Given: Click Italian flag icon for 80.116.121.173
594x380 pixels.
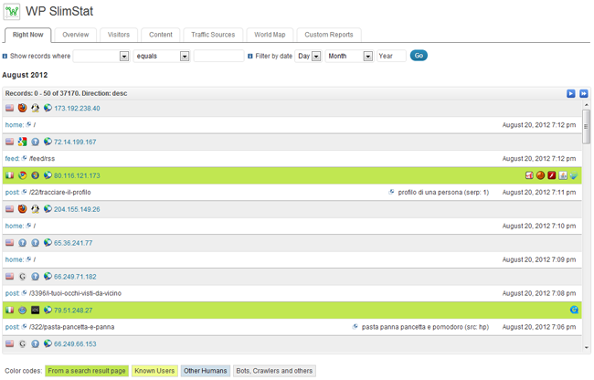Looking at the screenshot, I should [x=9, y=175].
